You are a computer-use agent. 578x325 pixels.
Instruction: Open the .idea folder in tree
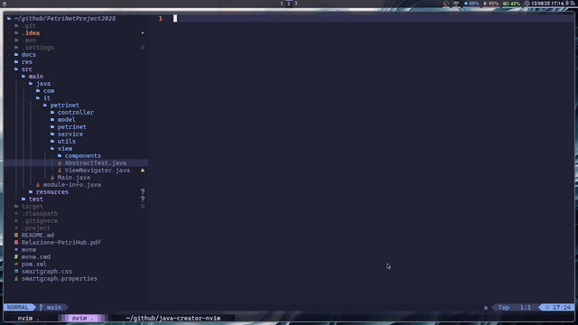(31, 32)
